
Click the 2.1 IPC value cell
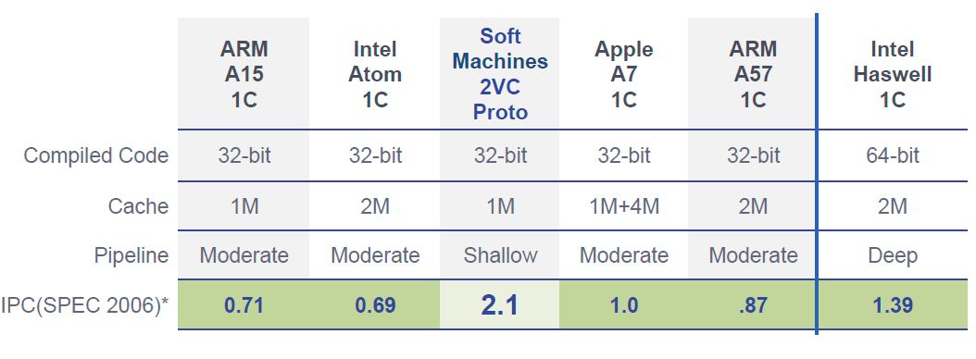pyautogui.click(x=500, y=304)
